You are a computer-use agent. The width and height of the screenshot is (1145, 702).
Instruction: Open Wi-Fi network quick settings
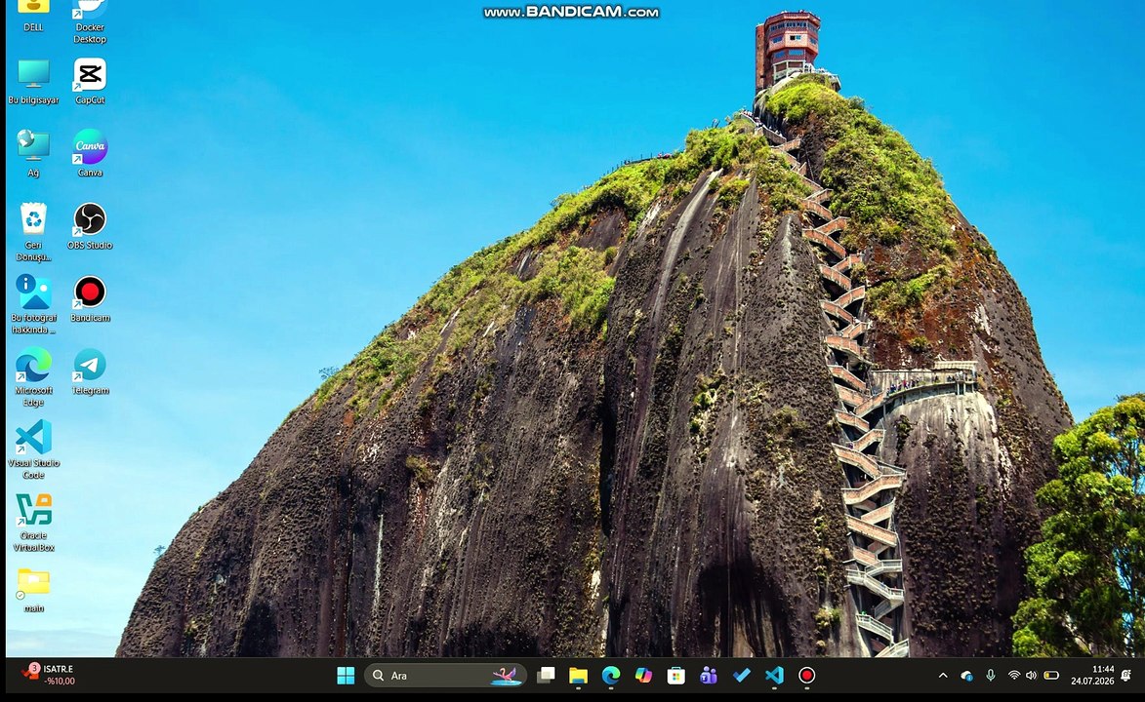1013,676
